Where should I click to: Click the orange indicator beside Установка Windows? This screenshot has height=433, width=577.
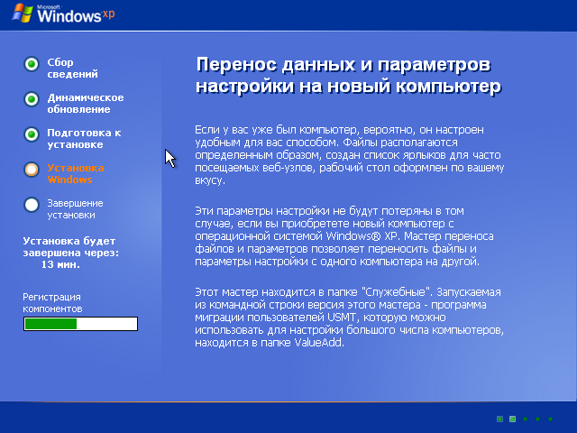[32, 170]
